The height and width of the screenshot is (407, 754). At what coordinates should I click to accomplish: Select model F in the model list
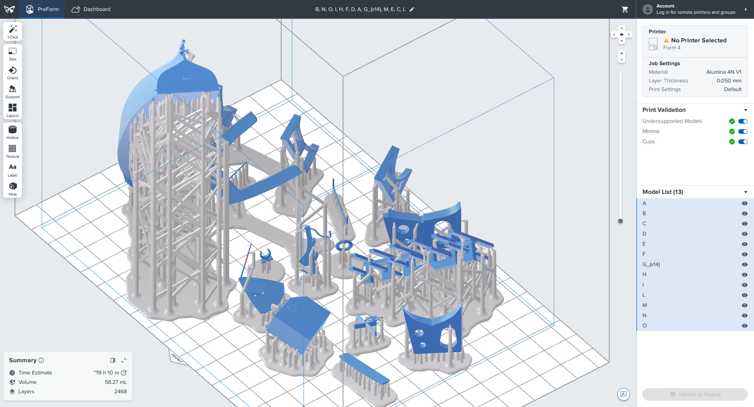click(x=695, y=254)
